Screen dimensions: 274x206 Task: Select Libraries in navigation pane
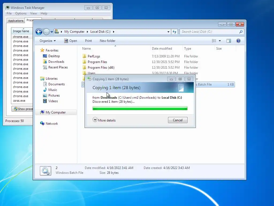coord(52,79)
